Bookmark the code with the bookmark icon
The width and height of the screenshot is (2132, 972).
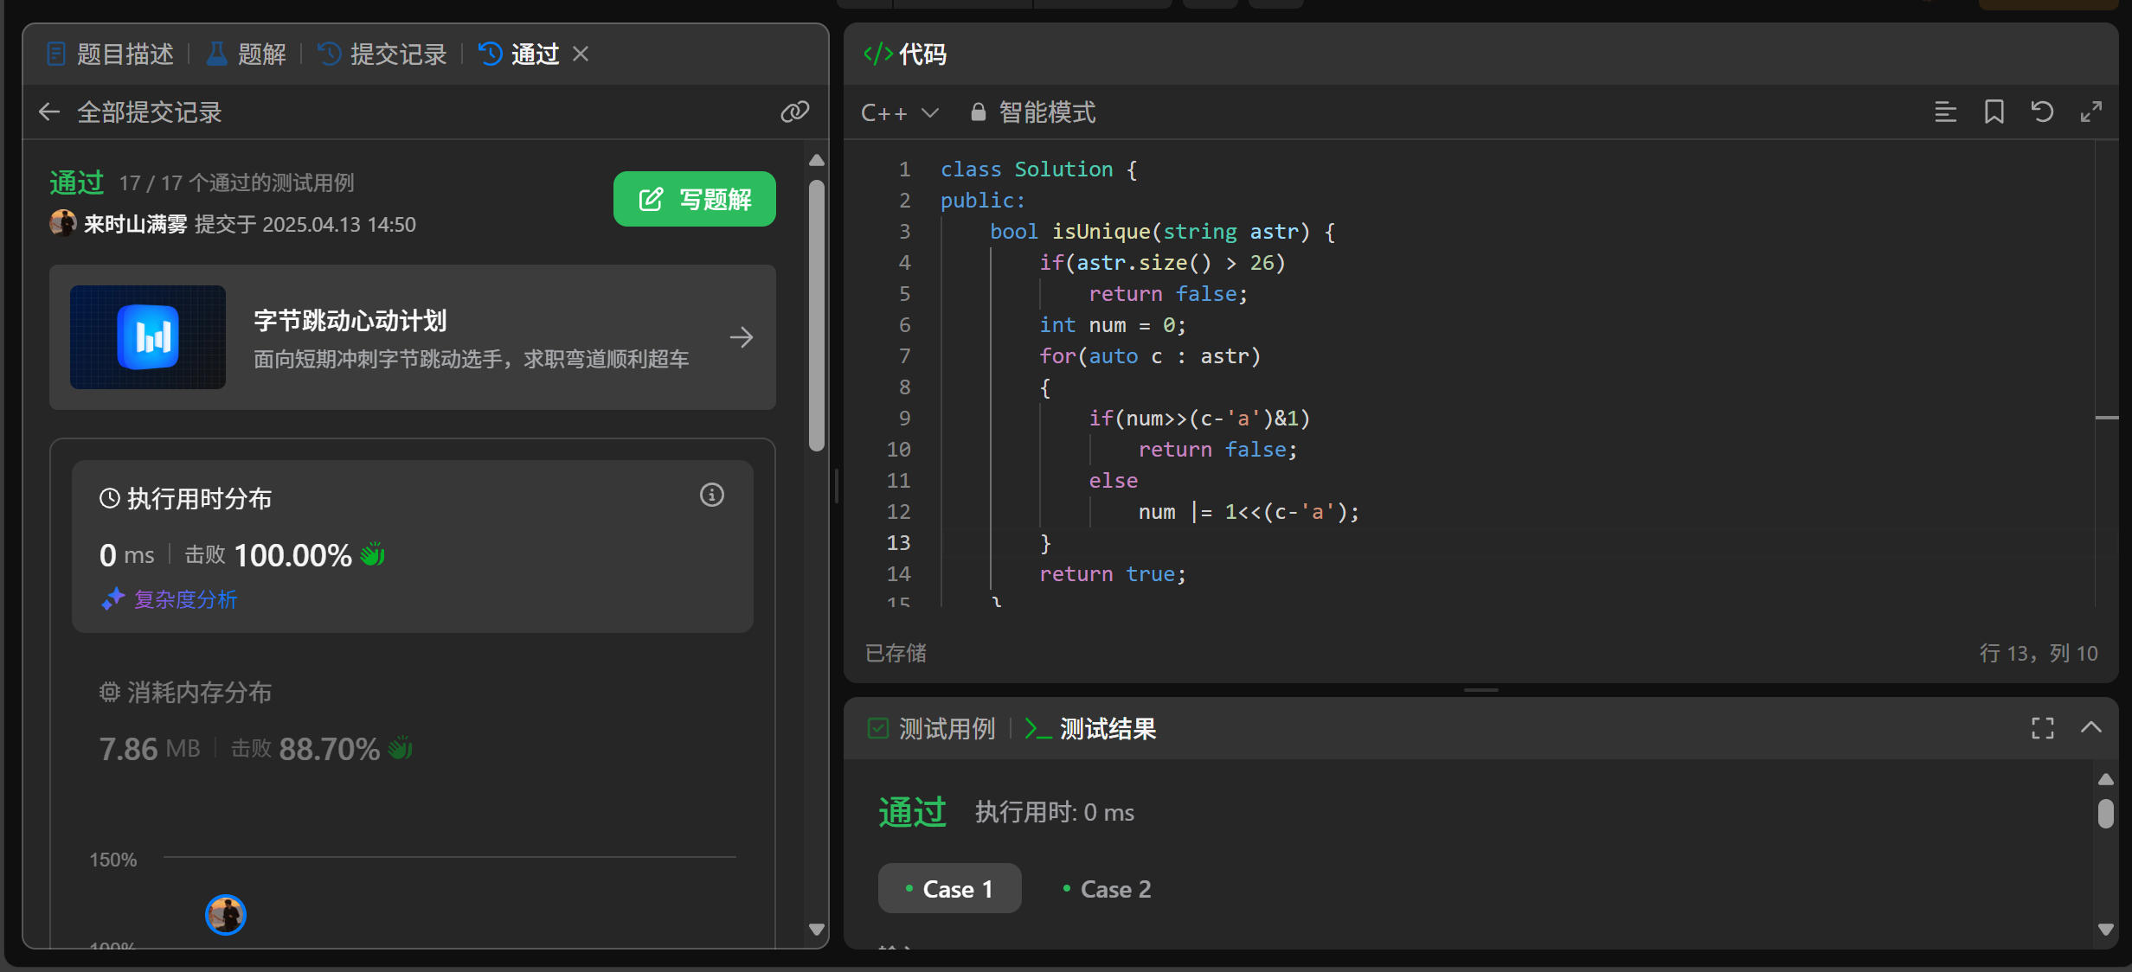point(1994,112)
